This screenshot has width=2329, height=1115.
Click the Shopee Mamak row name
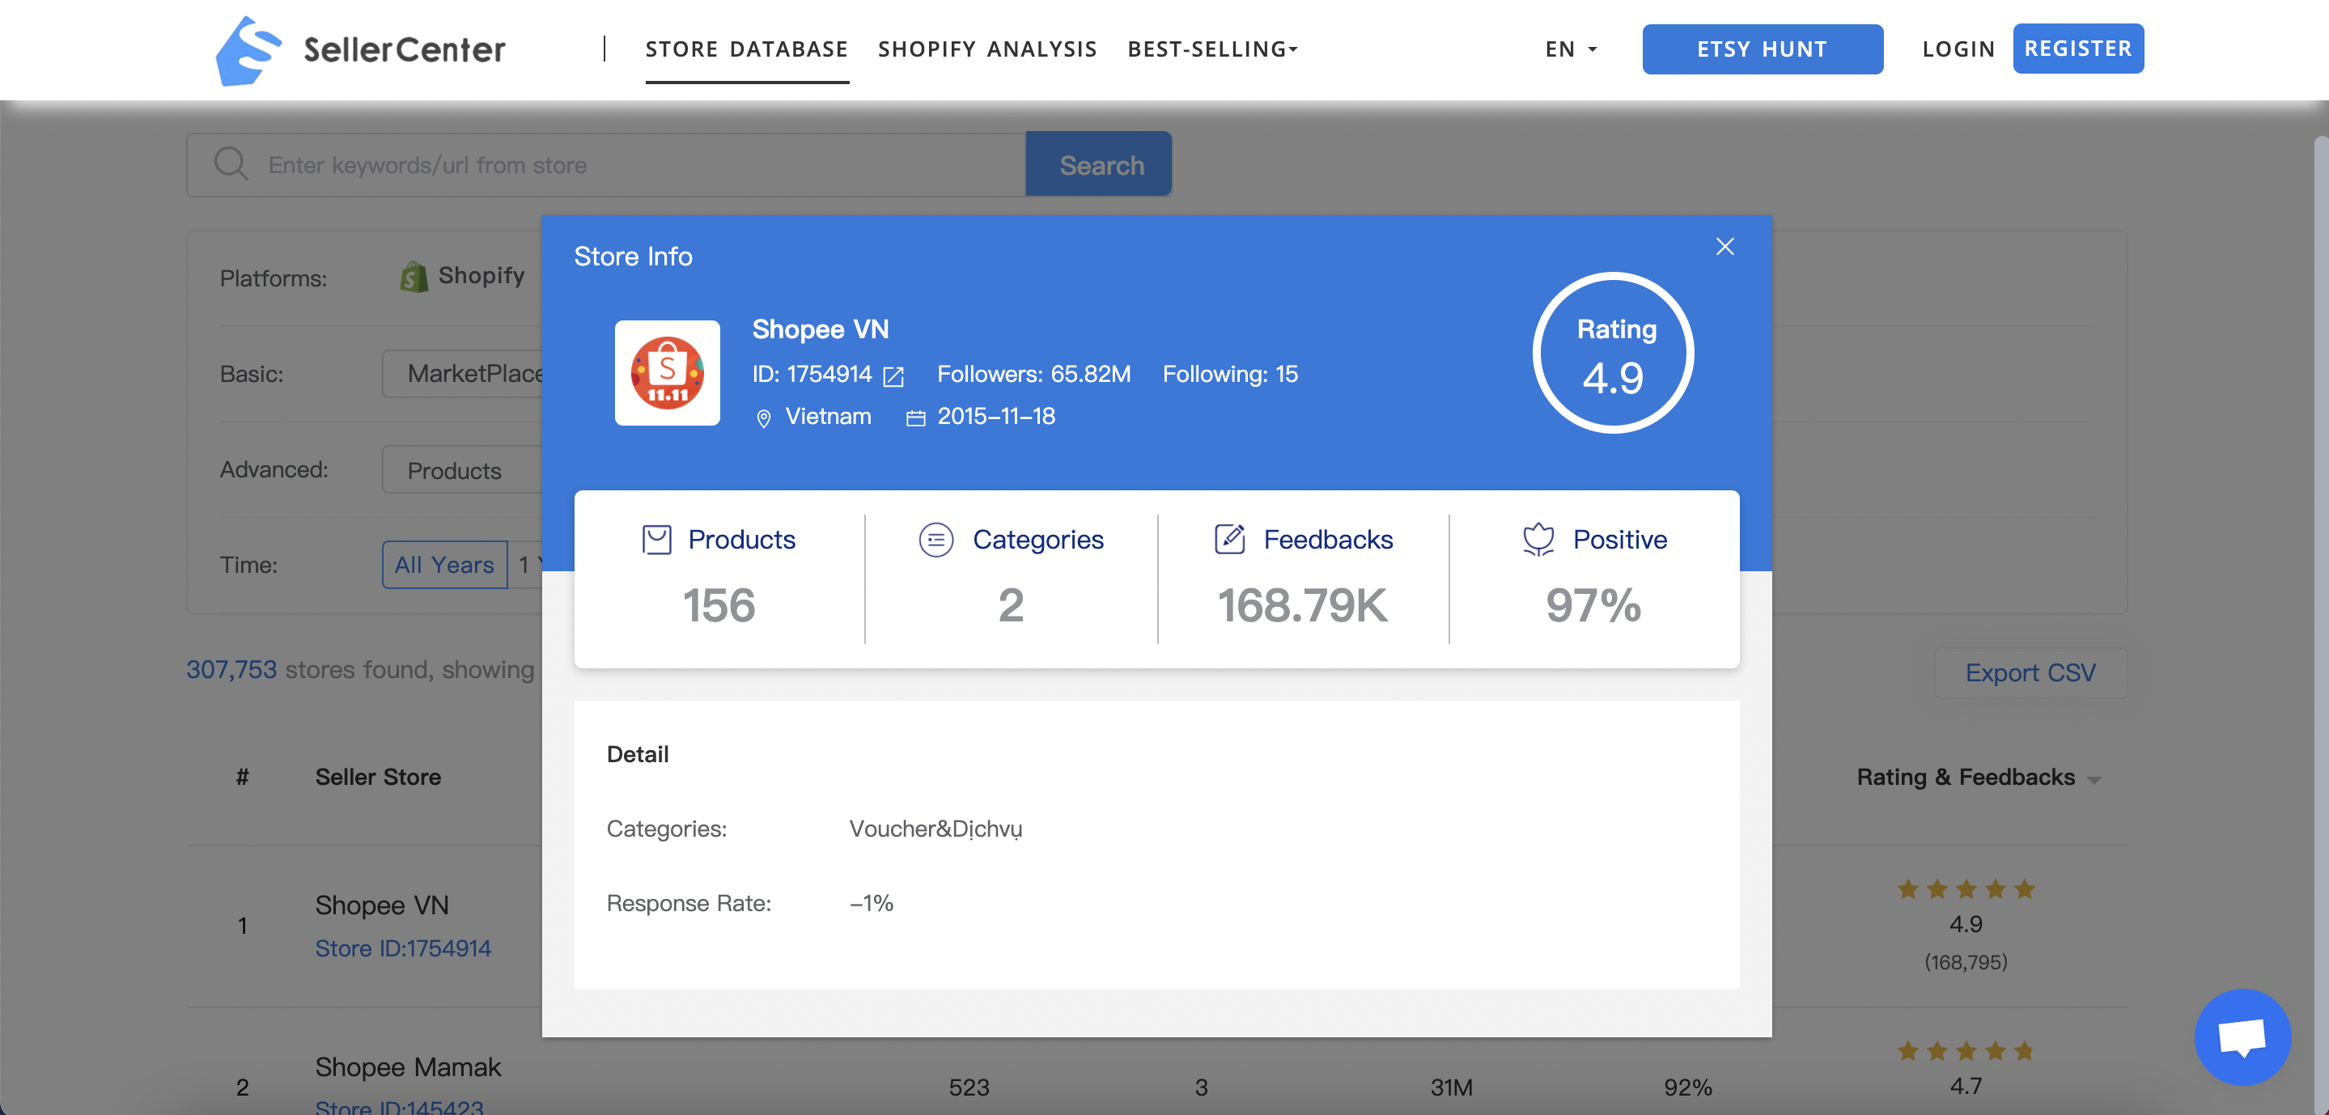(408, 1067)
